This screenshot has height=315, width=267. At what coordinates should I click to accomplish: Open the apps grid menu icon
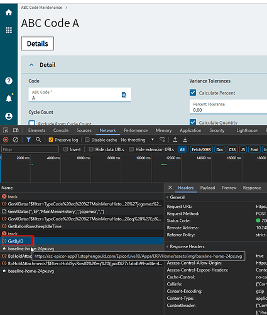point(9,30)
